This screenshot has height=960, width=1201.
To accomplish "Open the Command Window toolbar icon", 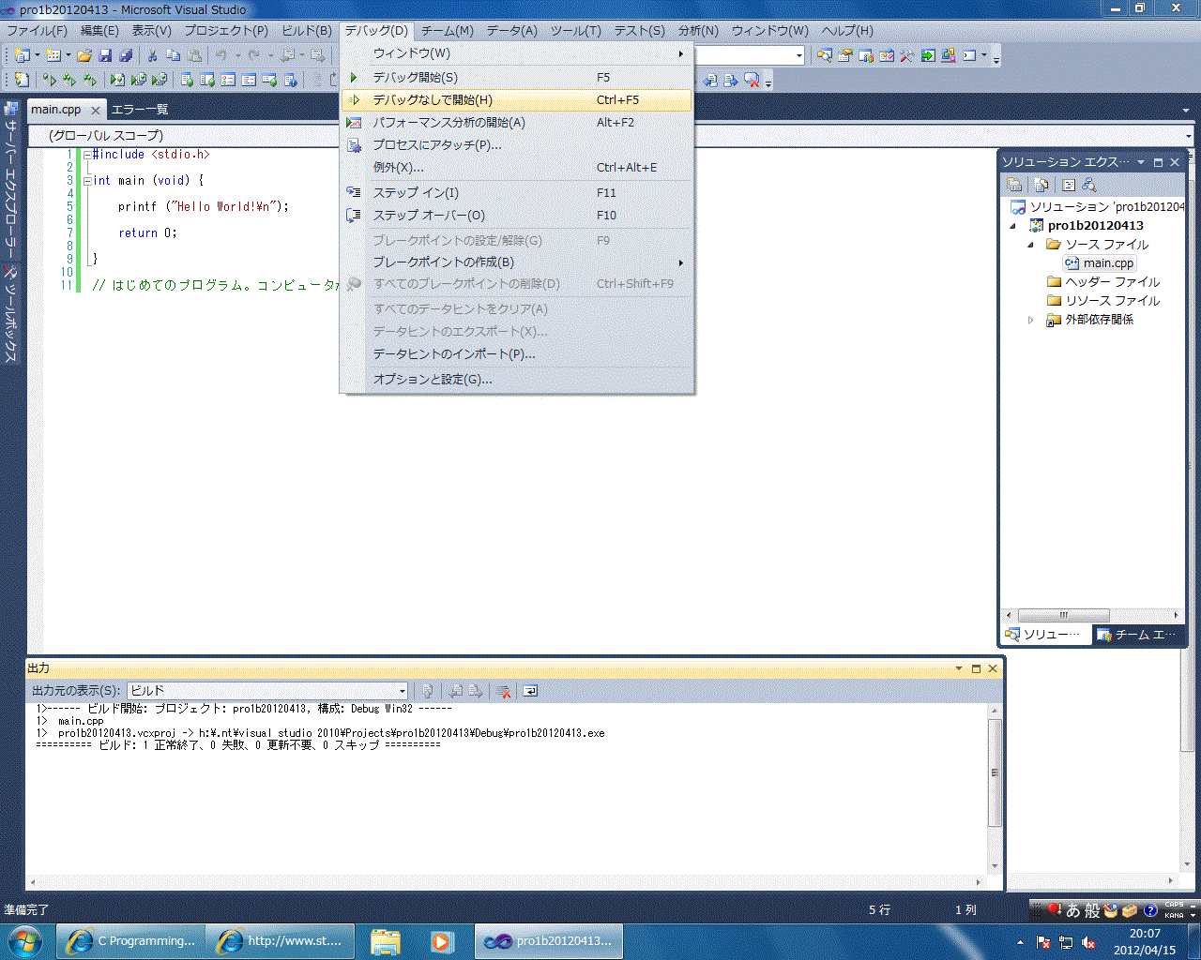I will tap(969, 55).
